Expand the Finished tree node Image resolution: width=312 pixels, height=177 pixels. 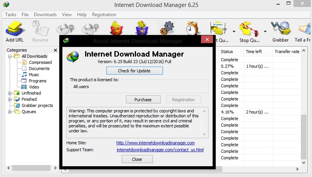click(x=10, y=99)
